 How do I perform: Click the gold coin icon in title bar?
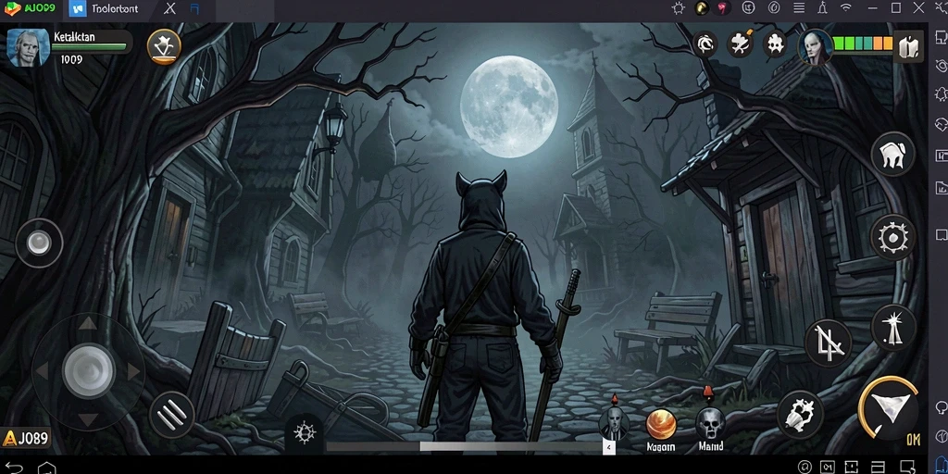[702, 7]
